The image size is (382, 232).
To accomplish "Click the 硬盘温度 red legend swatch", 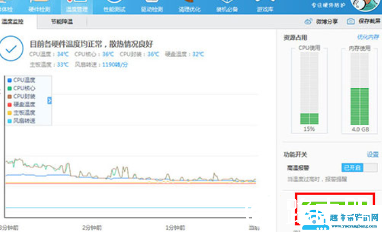I will pos(10,105).
